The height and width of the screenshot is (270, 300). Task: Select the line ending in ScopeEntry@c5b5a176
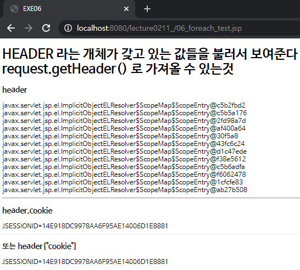(125, 113)
